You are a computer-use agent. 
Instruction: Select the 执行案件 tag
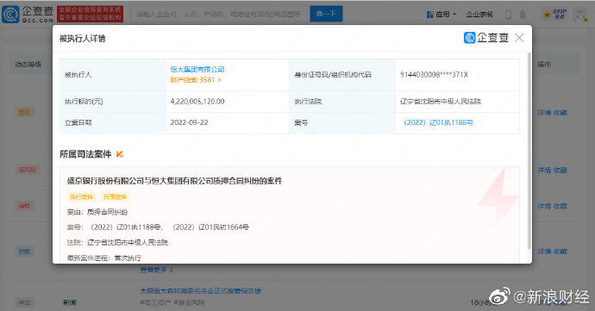[x=81, y=196]
